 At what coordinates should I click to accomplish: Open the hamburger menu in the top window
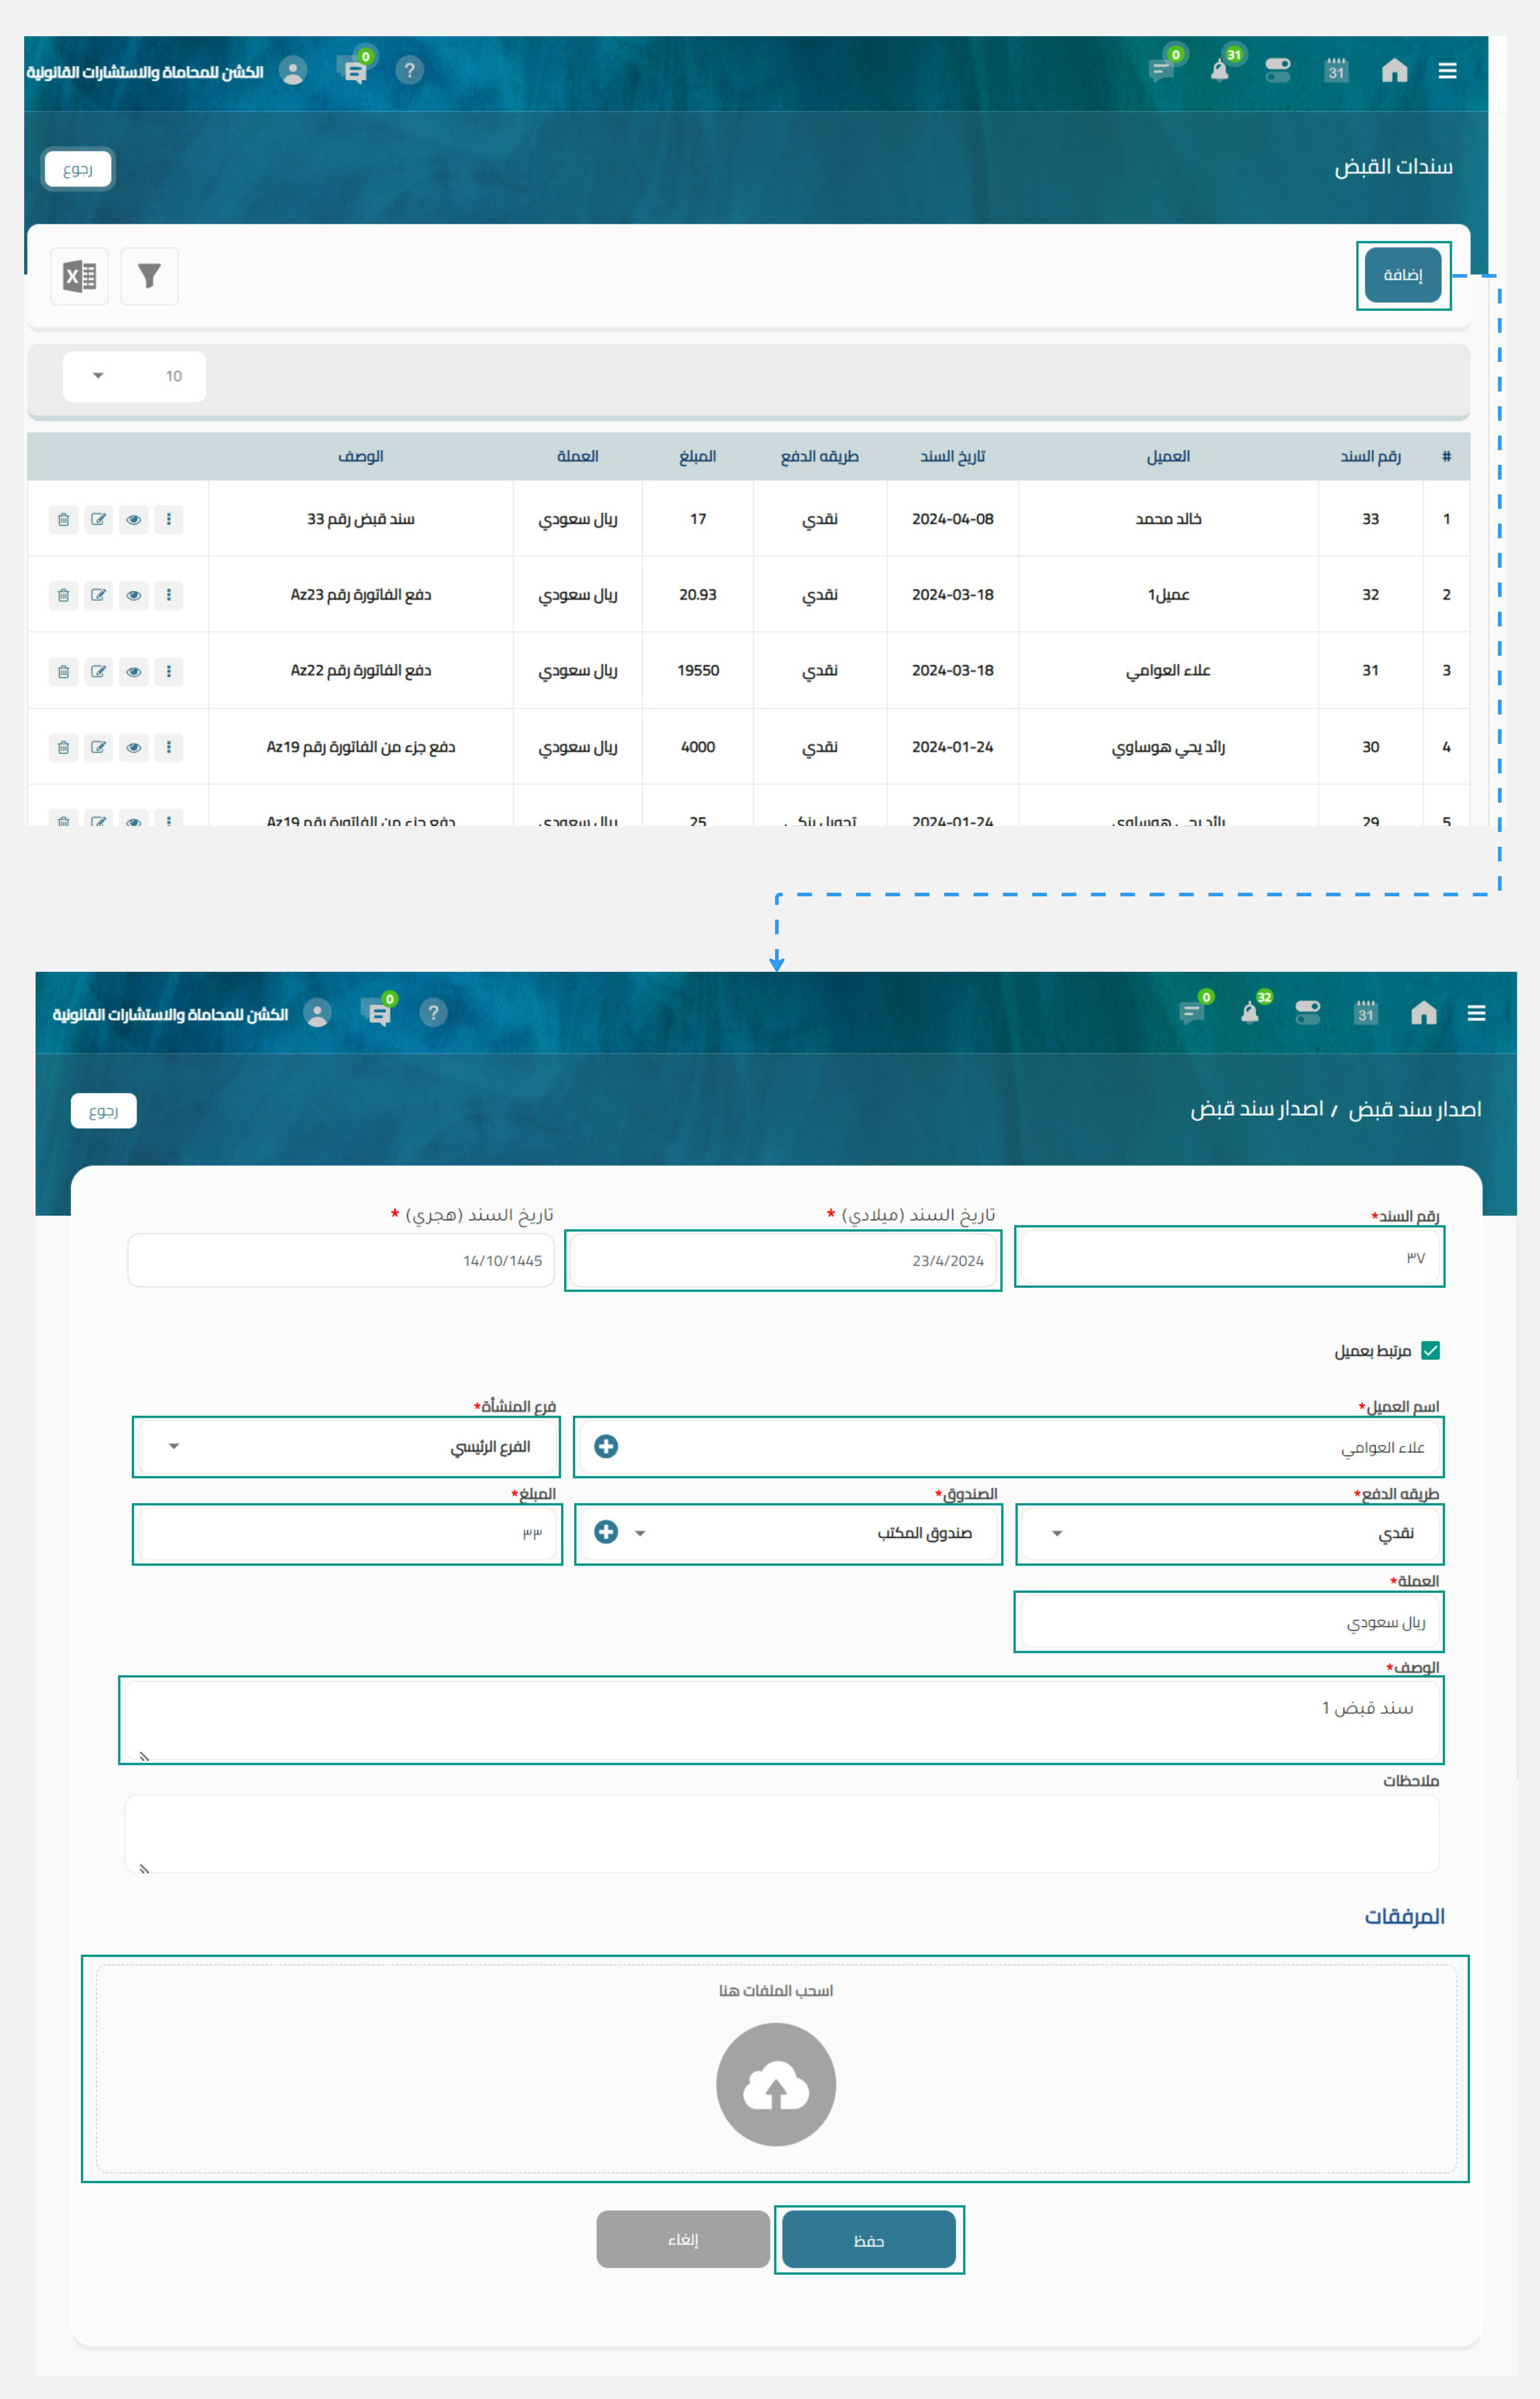[x=1447, y=71]
